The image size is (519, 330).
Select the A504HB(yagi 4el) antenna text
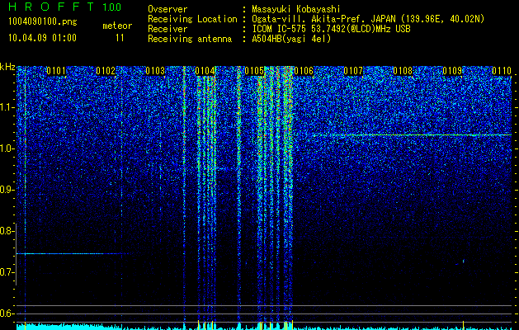point(291,39)
